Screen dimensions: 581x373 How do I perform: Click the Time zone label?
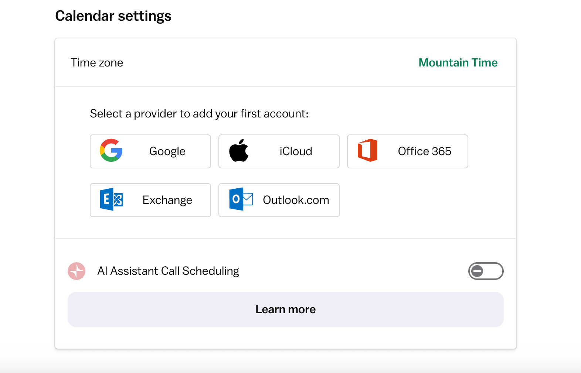[97, 62]
